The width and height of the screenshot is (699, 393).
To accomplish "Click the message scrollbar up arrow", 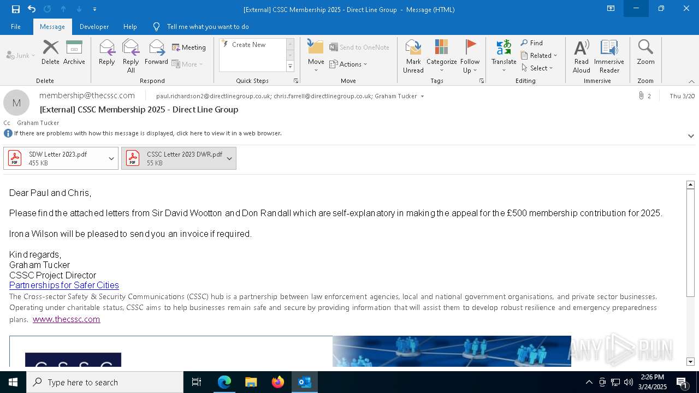I will point(690,185).
